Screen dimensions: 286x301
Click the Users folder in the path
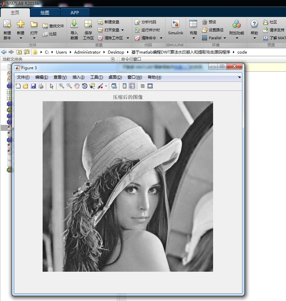coord(61,52)
